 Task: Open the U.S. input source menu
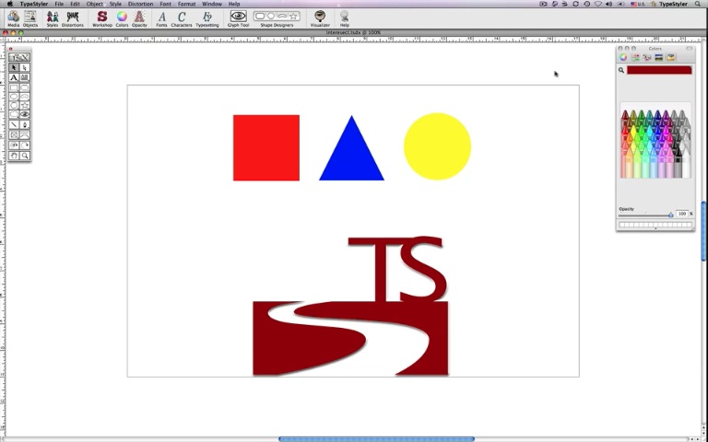638,4
